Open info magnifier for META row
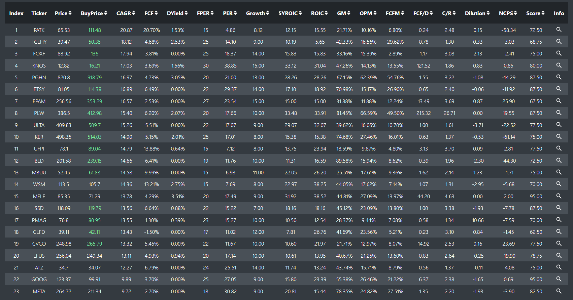The image size is (573, 300). (x=559, y=291)
